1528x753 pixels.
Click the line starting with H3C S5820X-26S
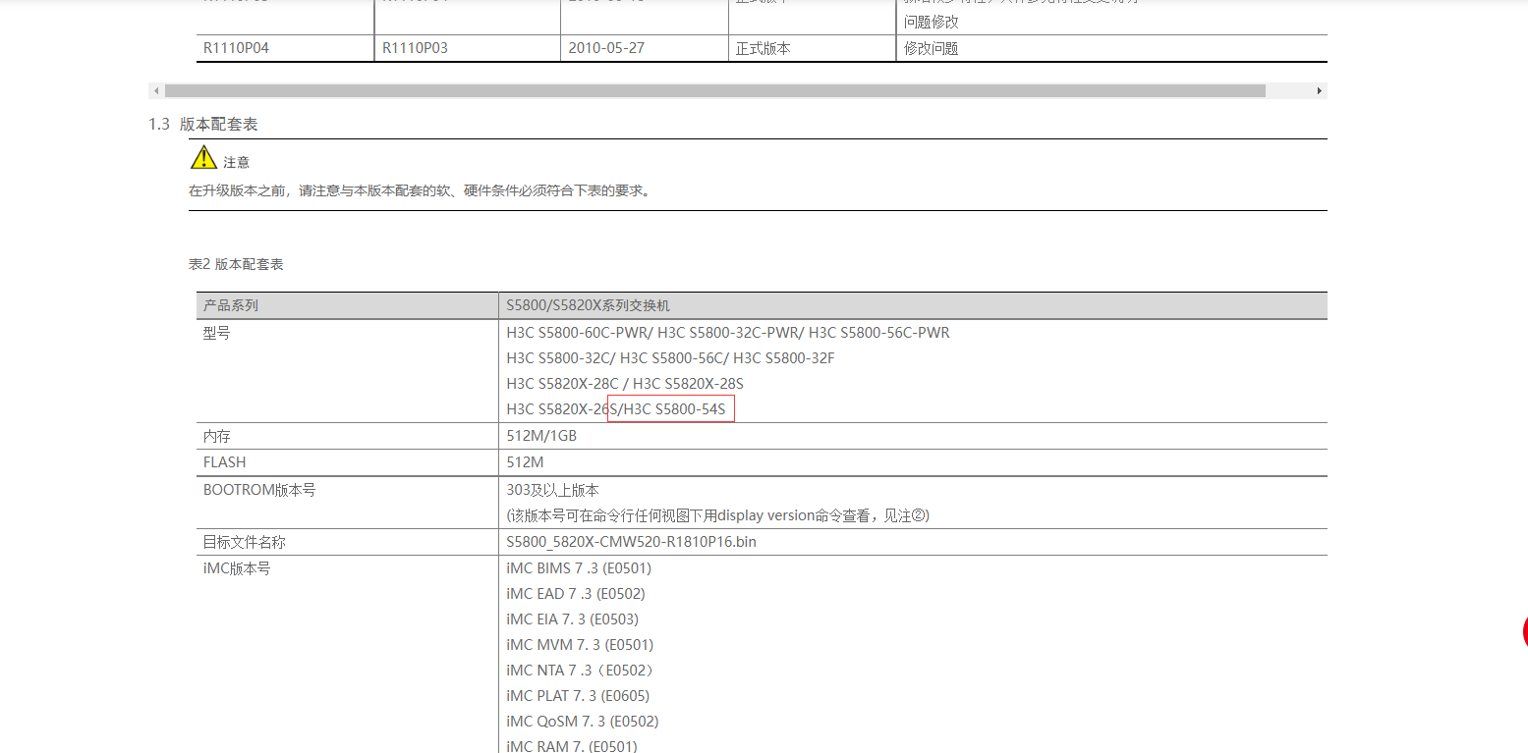pyautogui.click(x=616, y=409)
